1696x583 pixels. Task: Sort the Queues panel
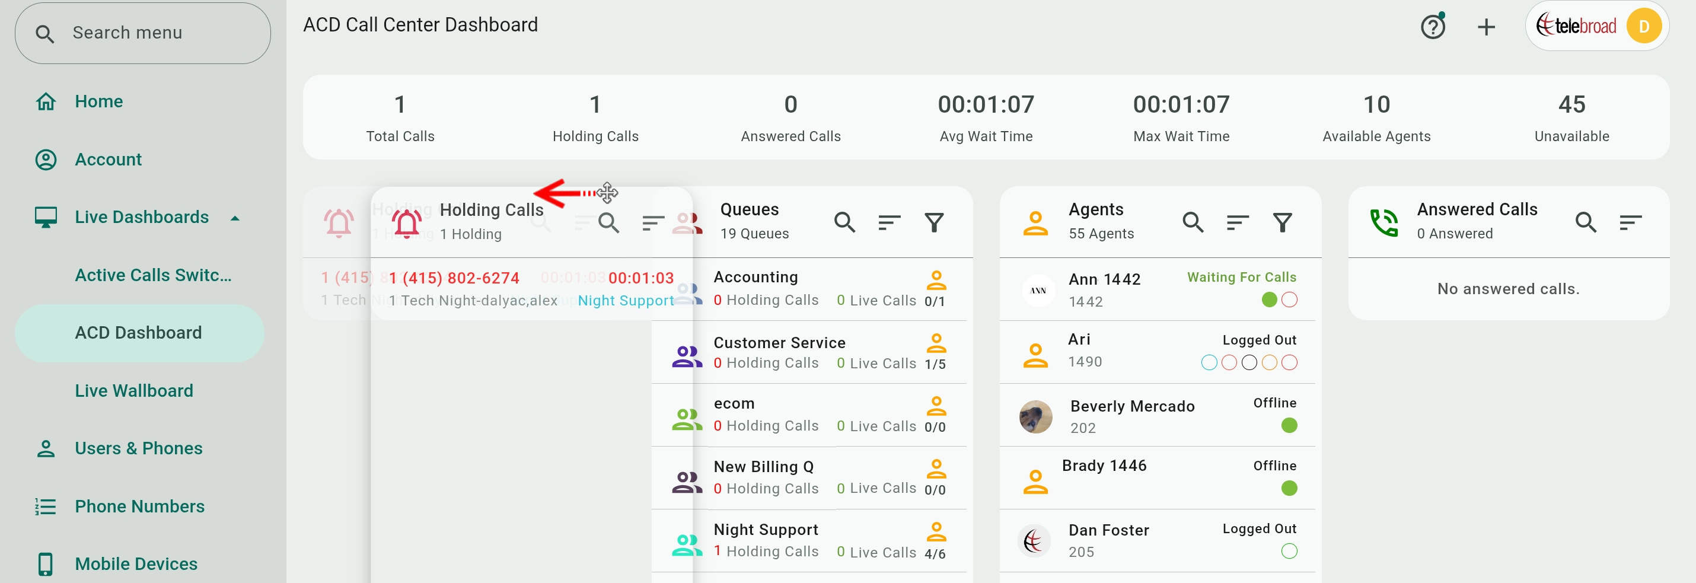point(890,222)
